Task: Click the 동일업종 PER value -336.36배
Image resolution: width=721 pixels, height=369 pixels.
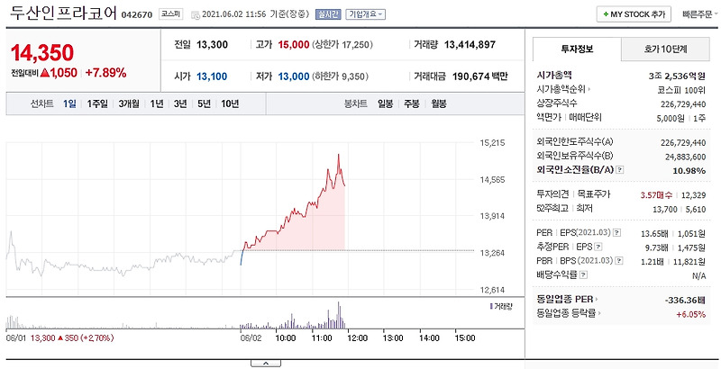Action: click(685, 301)
